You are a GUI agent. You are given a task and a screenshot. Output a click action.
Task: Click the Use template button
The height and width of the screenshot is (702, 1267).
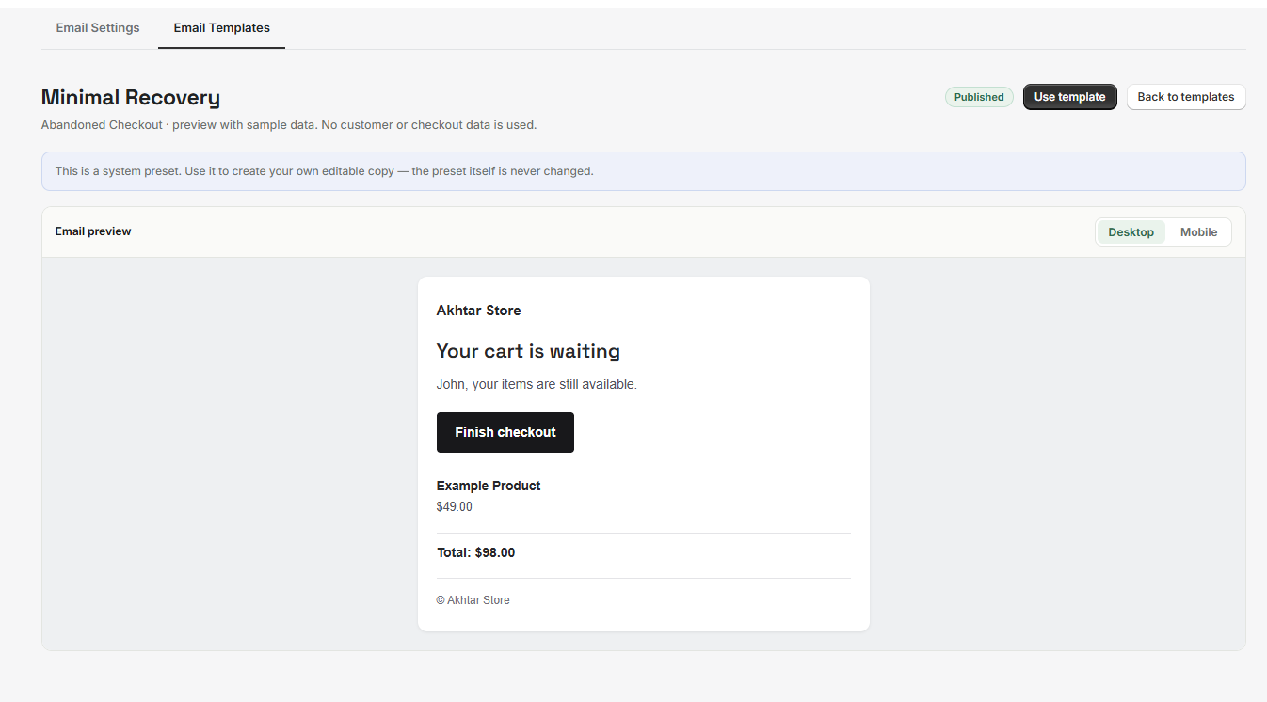pyautogui.click(x=1069, y=97)
